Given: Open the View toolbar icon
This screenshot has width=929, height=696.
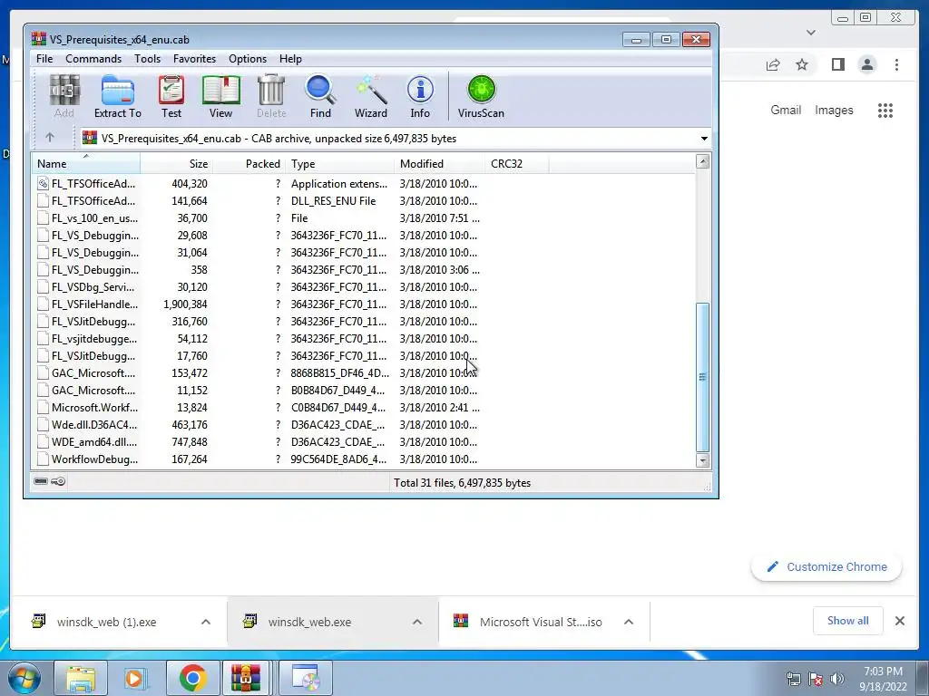Looking at the screenshot, I should 220,96.
